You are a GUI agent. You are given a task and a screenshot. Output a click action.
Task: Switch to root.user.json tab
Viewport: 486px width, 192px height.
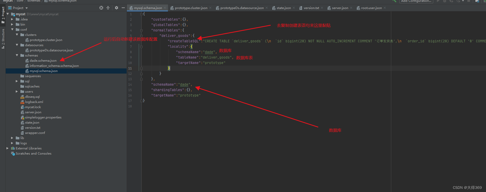371,8
